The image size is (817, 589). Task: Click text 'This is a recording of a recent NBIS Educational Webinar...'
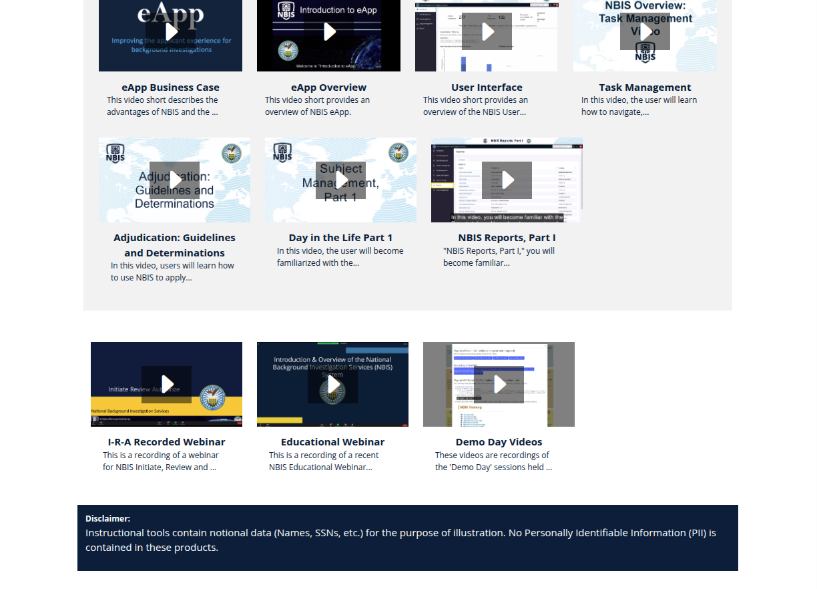click(324, 461)
